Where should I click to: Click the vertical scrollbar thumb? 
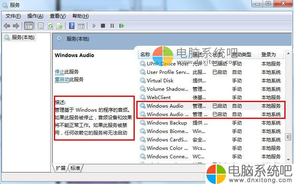tap(288, 137)
